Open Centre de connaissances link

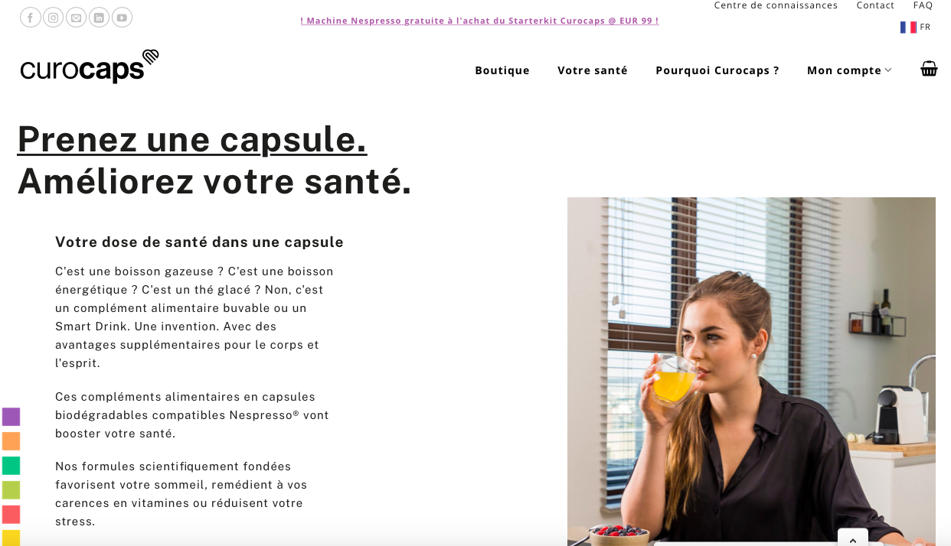pyautogui.click(x=776, y=5)
